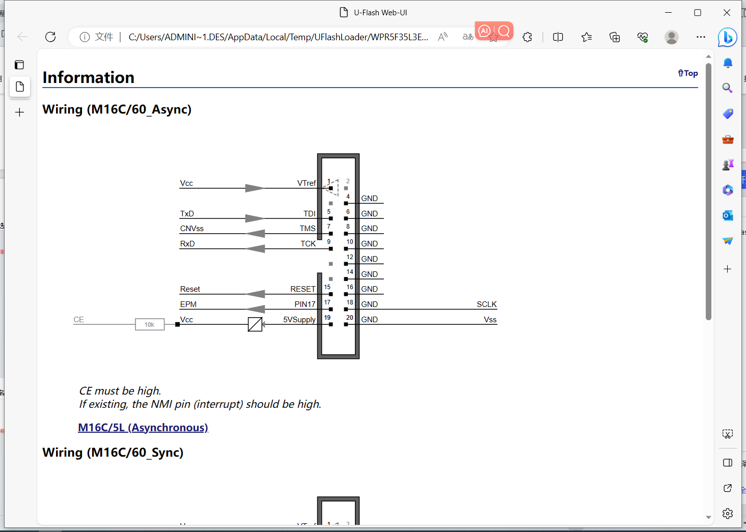Open M16C/5L (Asynchronous) link
Image resolution: width=746 pixels, height=532 pixels.
tap(143, 428)
